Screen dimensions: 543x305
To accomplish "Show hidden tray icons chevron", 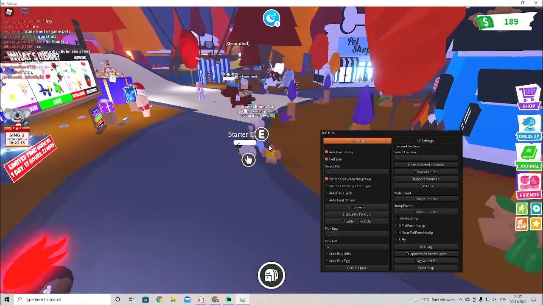I will (x=461, y=299).
